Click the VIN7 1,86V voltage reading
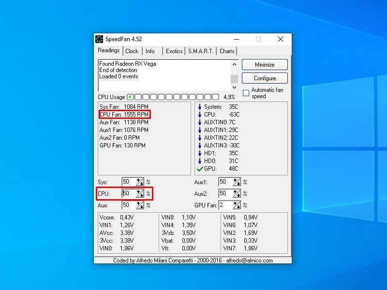Image resolution: width=387 pixels, height=290 pixels. pos(240,248)
